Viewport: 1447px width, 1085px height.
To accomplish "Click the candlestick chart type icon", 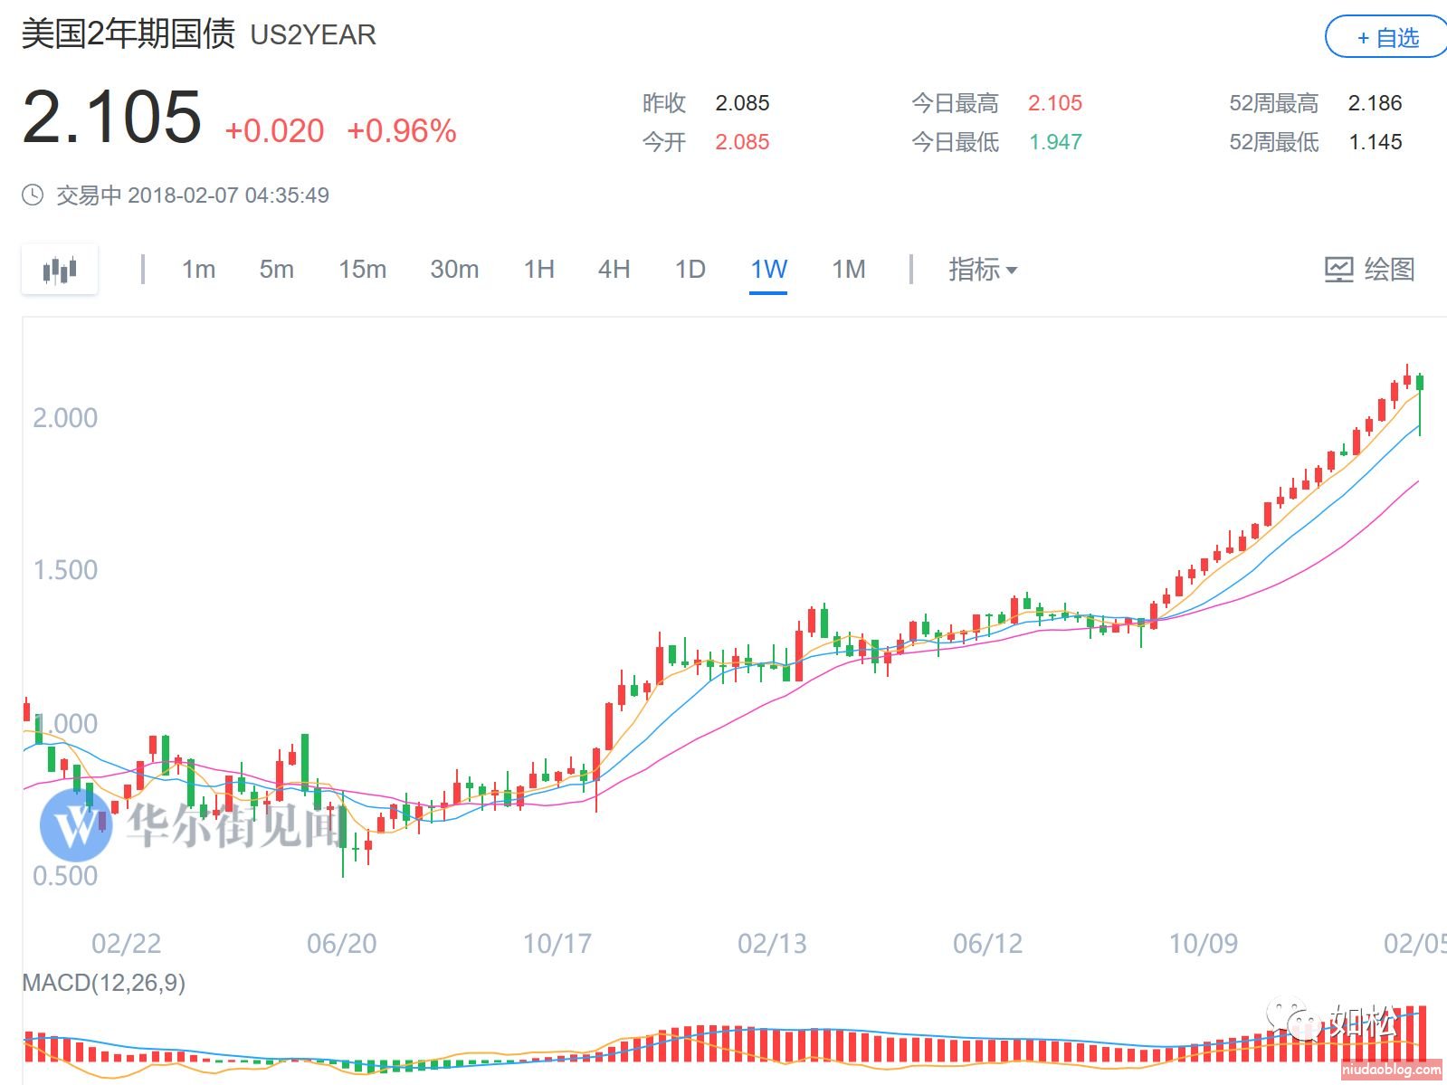I will click(60, 270).
